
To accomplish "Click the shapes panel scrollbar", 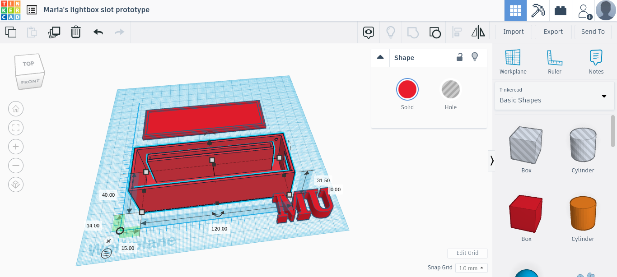I will tap(613, 131).
